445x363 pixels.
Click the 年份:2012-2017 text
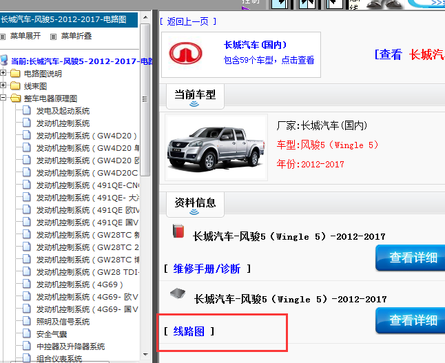click(310, 164)
